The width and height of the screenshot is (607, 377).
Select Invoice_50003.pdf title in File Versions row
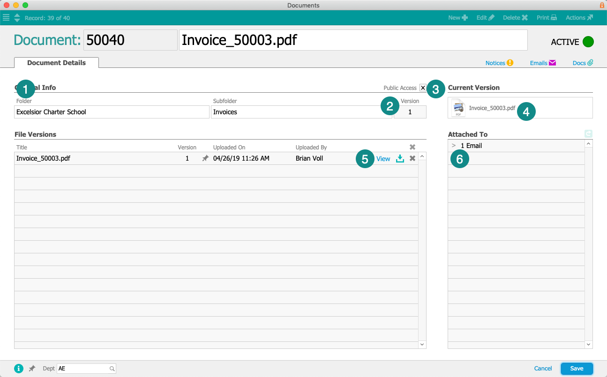(43, 158)
